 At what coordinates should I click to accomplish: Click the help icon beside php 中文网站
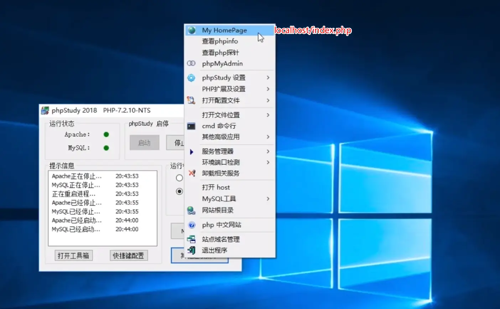click(x=192, y=225)
